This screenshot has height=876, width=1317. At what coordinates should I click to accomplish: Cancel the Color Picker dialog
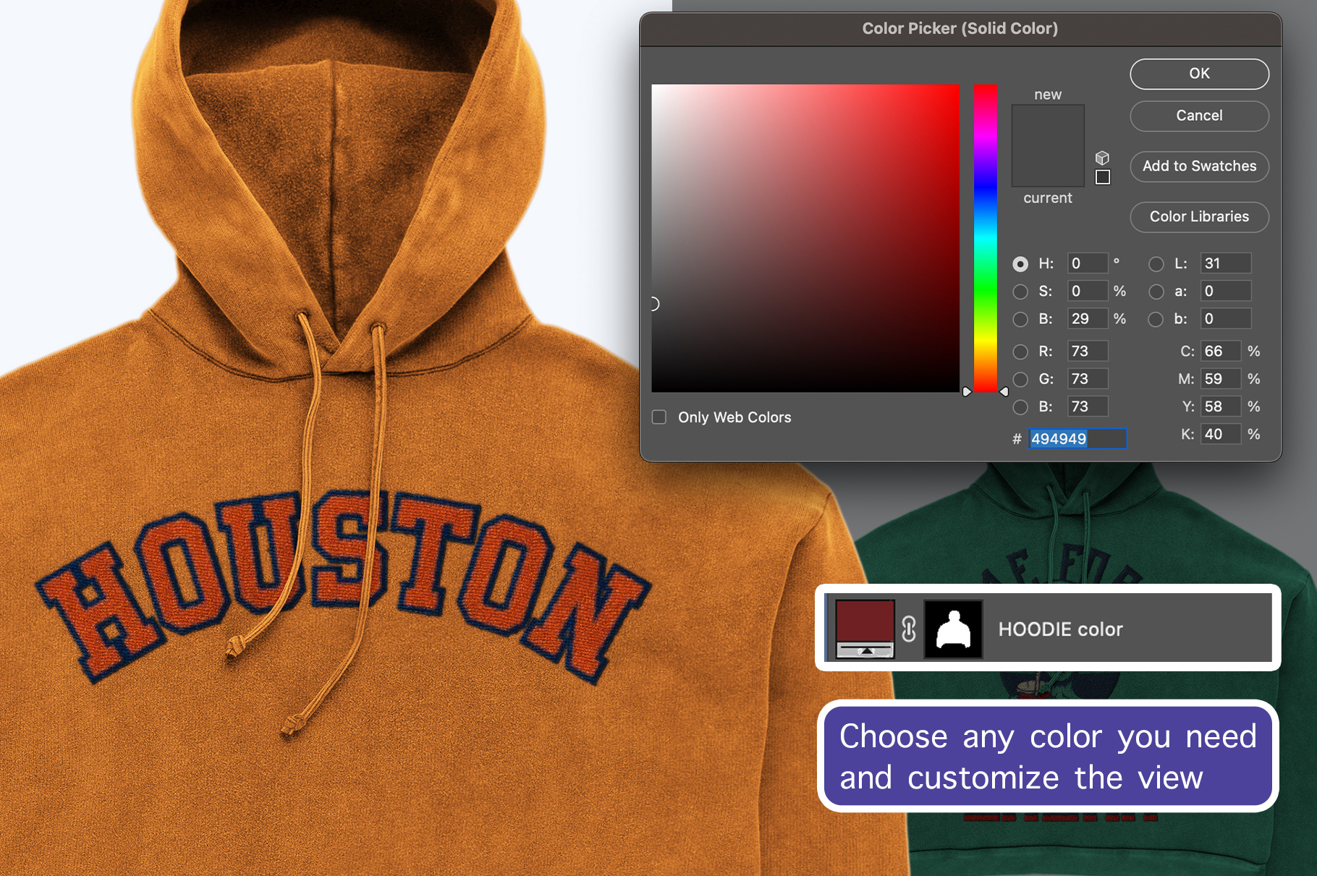click(1199, 116)
